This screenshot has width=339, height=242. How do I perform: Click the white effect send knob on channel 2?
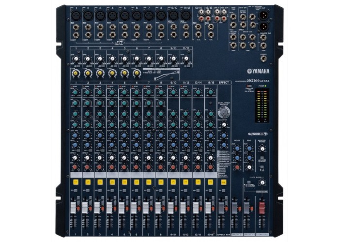click(x=88, y=158)
